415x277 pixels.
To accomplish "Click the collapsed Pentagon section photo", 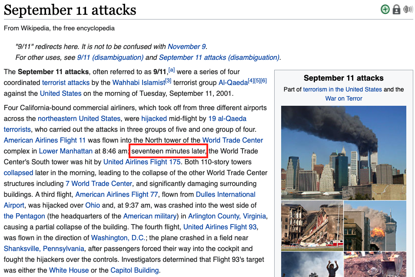I will [312, 226].
